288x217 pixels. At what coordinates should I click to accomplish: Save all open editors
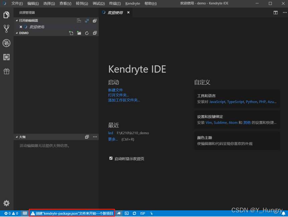(x=87, y=21)
